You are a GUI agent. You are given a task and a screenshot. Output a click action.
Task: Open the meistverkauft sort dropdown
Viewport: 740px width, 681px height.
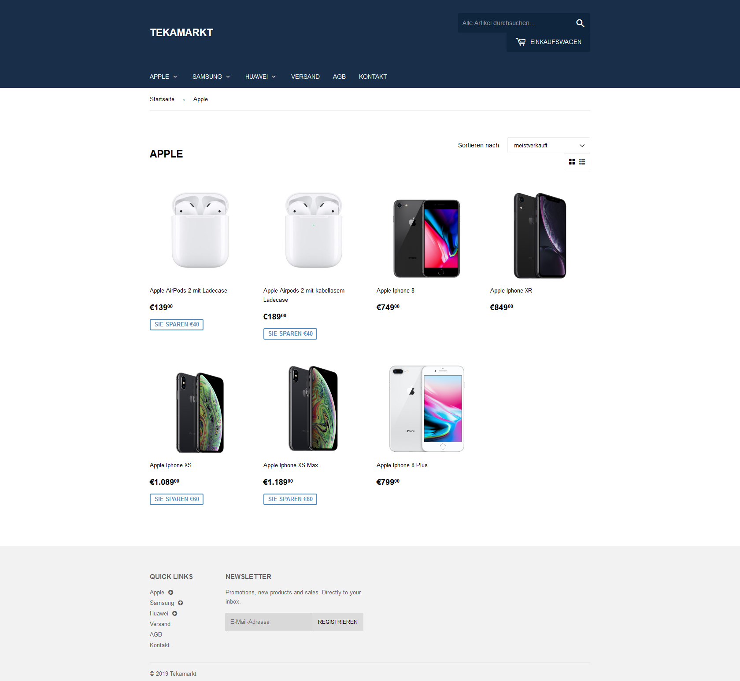(549, 145)
